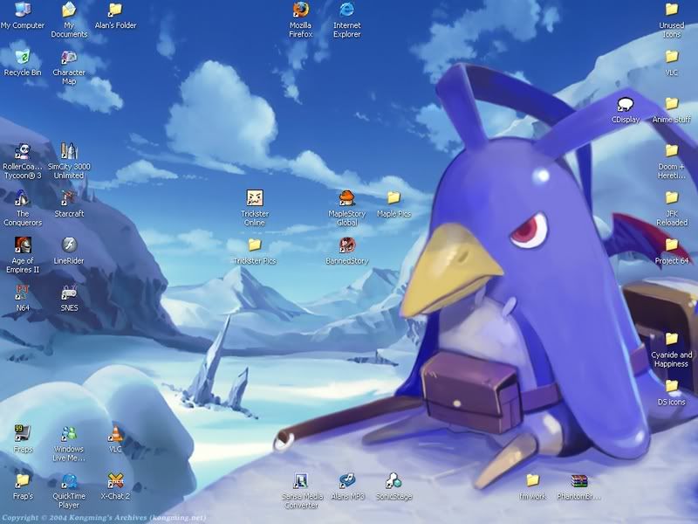
Task: Select the Doom + Heretic folder
Action: 671,162
